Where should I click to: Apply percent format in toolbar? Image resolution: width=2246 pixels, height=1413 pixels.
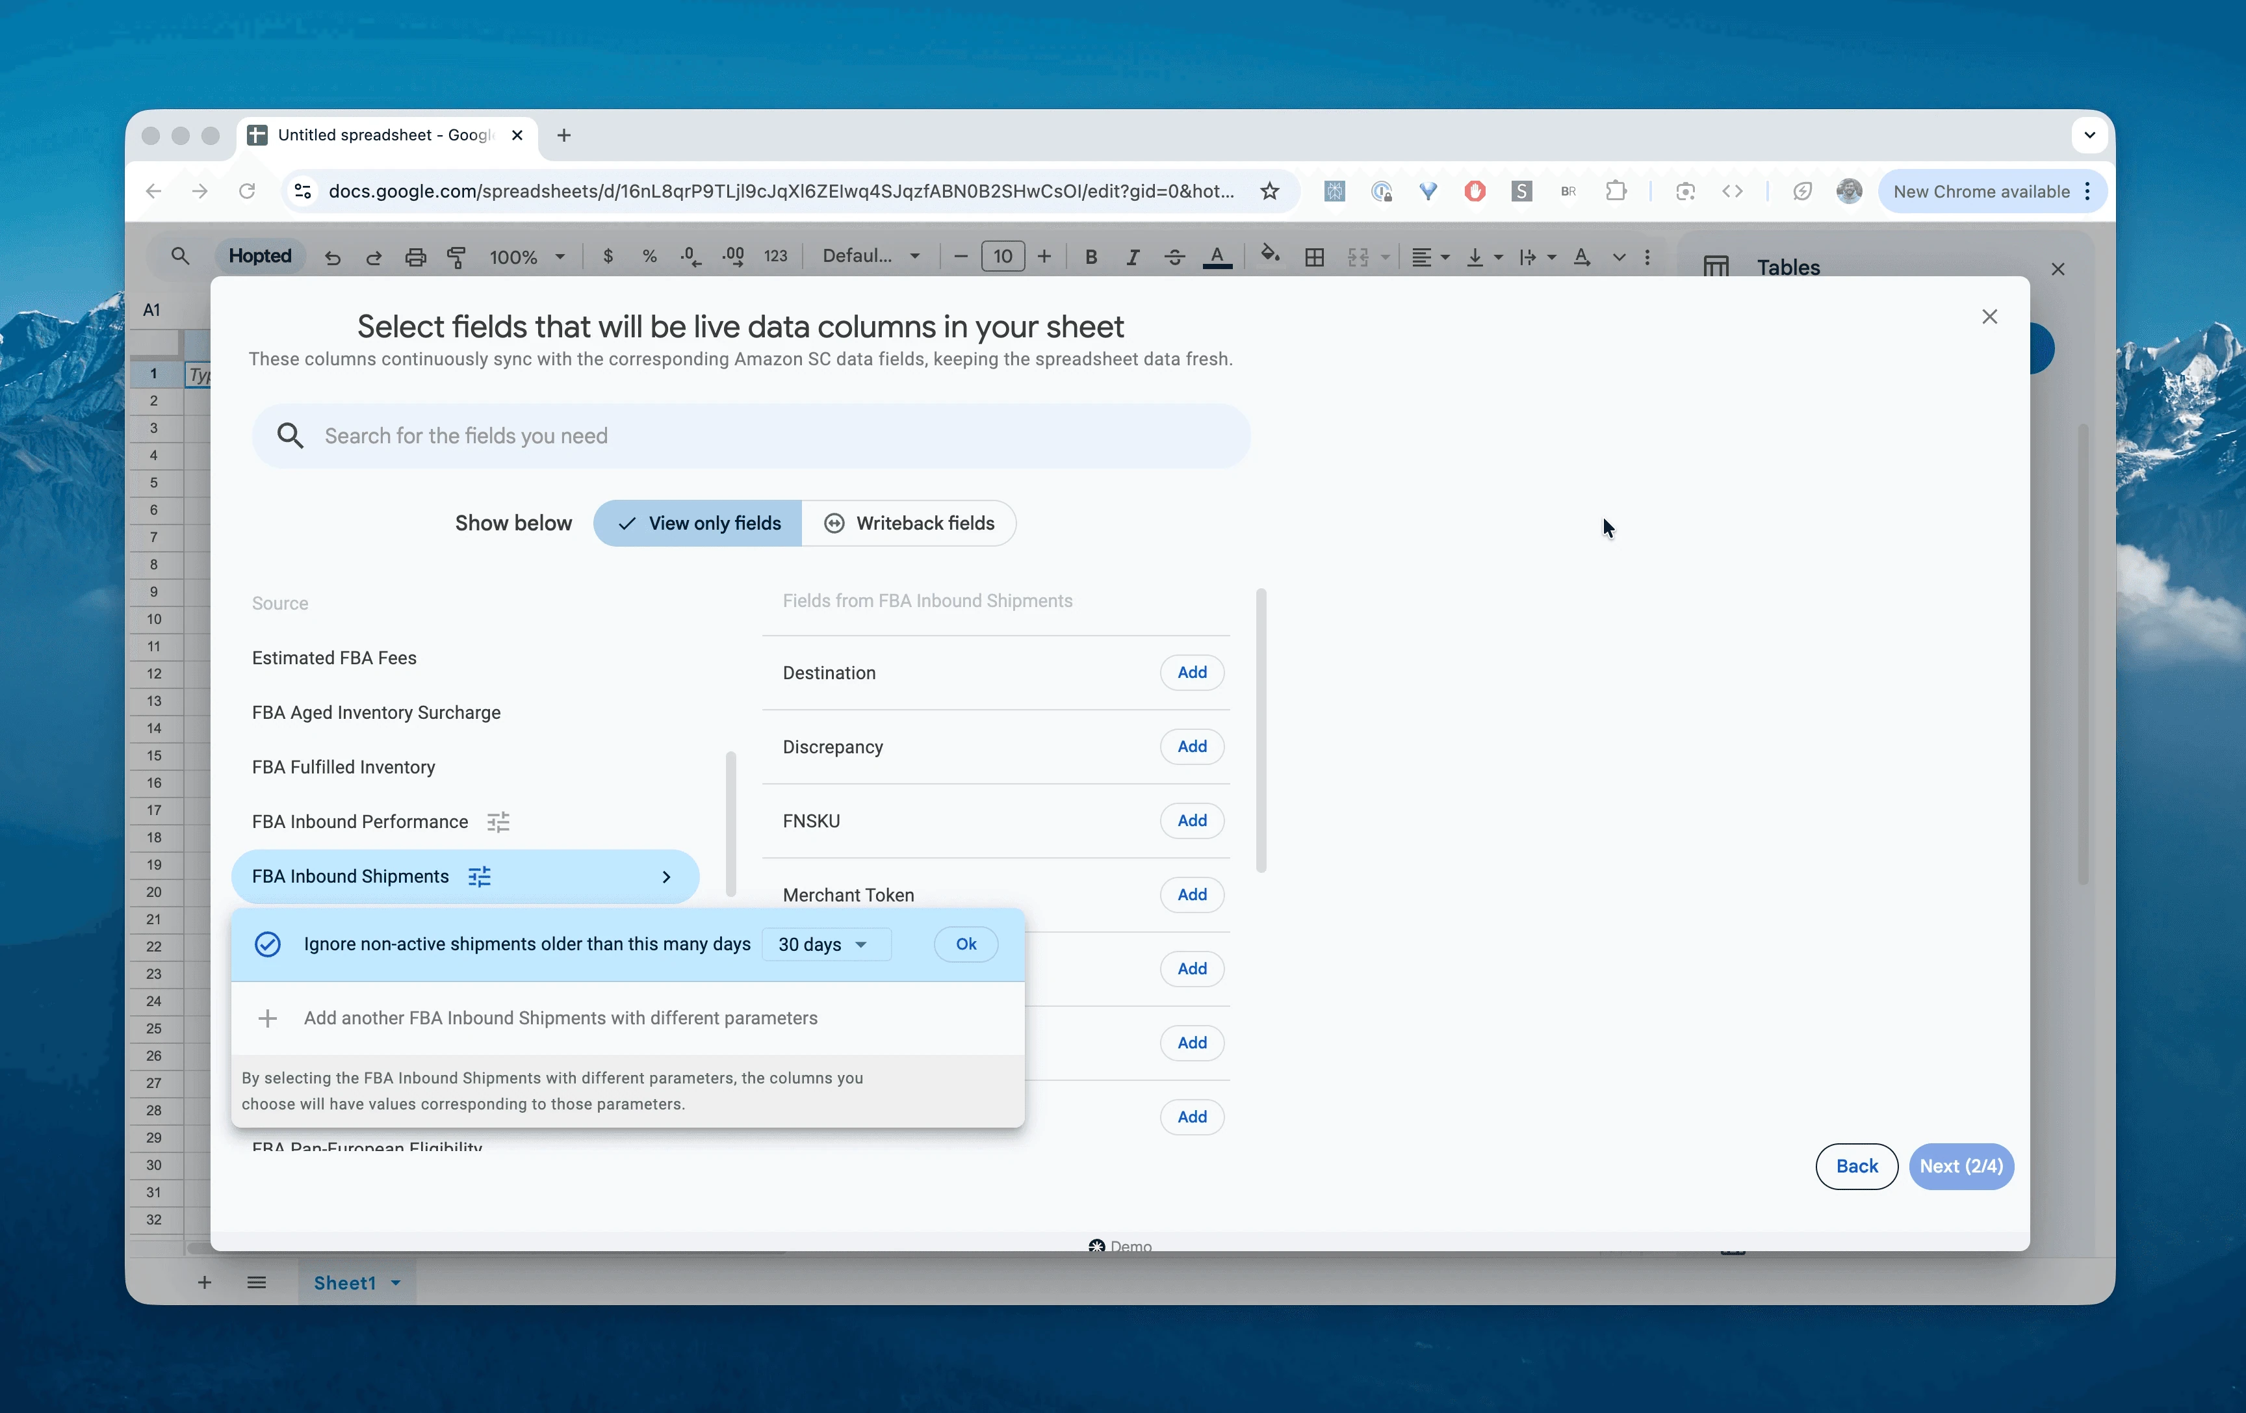(649, 257)
